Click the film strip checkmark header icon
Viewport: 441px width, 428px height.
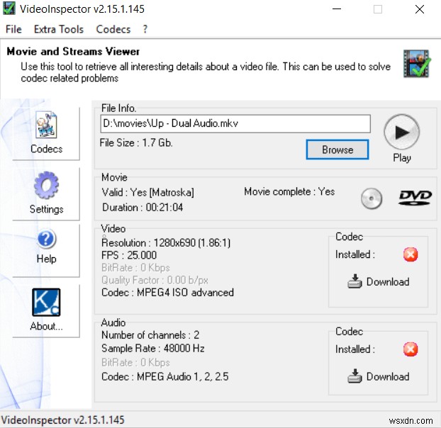click(417, 64)
